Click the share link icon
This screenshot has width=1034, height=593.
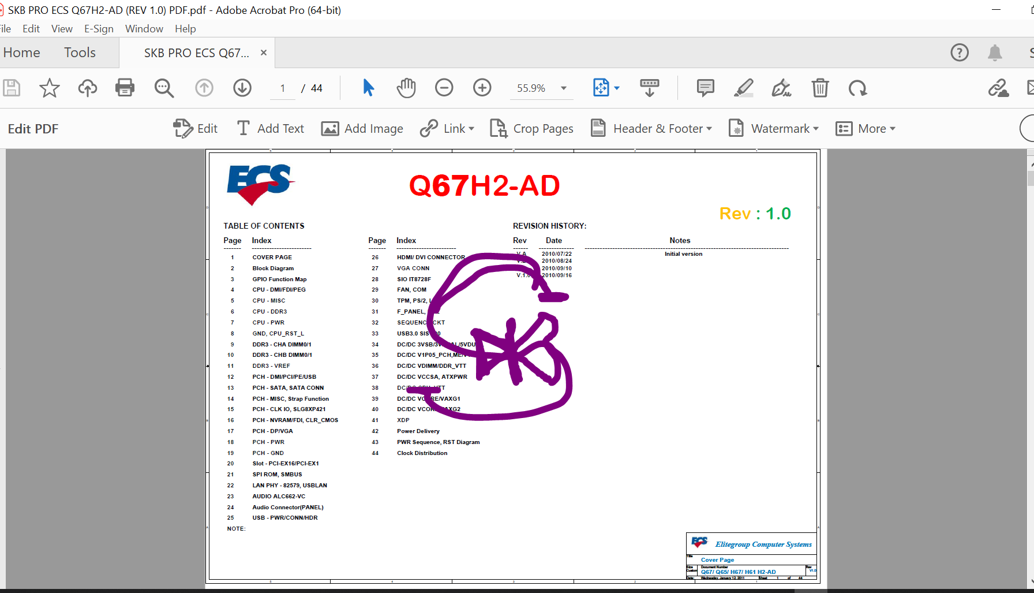[x=998, y=88]
